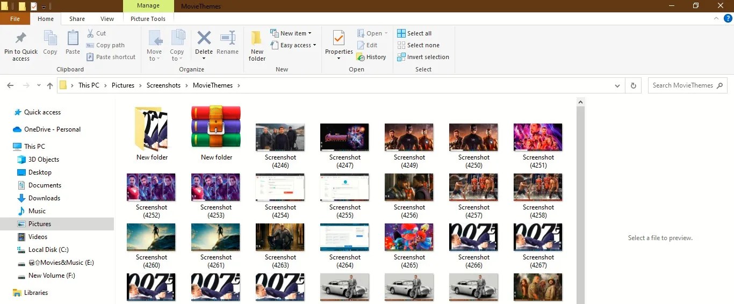Screen dimensions: 734x304
Task: Open the New item dropdown
Action: 291,33
